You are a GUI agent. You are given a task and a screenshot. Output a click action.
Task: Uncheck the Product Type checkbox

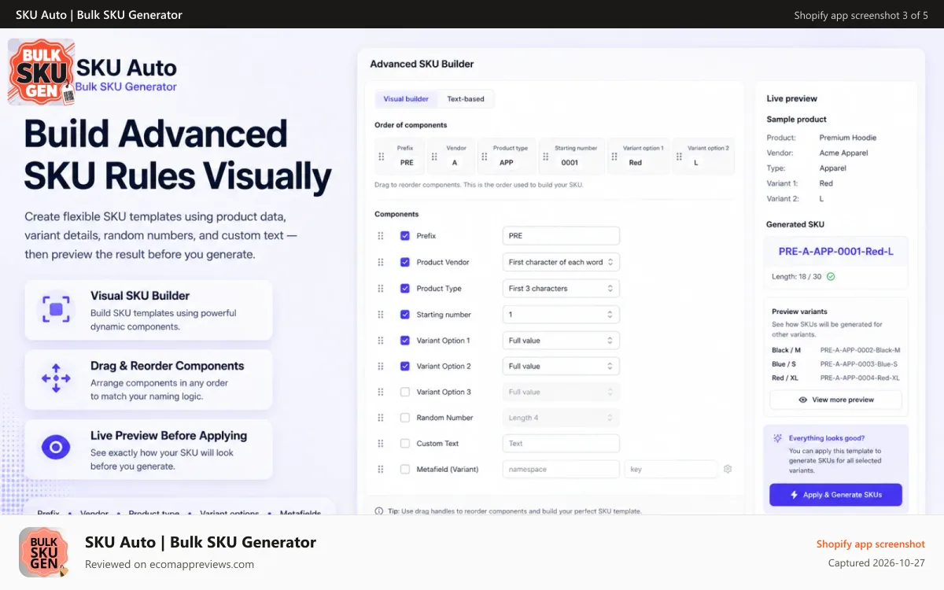point(405,289)
